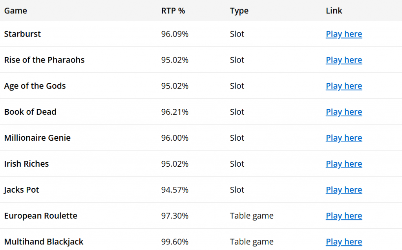Click Play here for Multihand Blackjack
The height and width of the screenshot is (250, 402).
coord(344,242)
